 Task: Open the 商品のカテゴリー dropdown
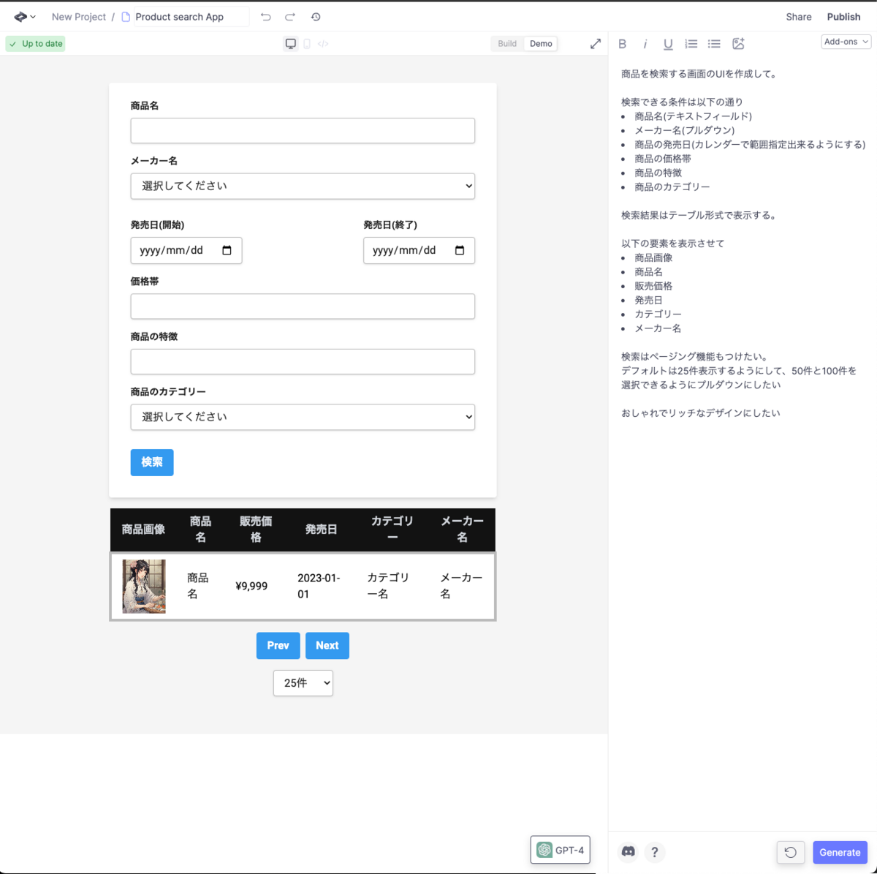coord(303,417)
